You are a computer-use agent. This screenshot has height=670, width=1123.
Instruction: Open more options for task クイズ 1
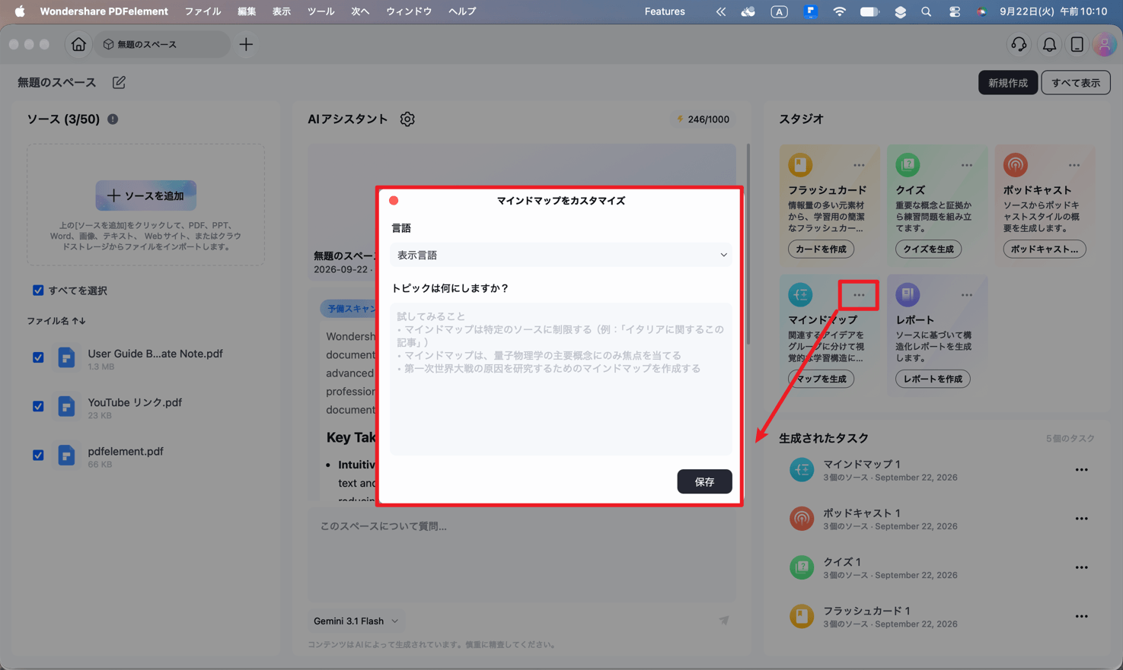(x=1081, y=567)
